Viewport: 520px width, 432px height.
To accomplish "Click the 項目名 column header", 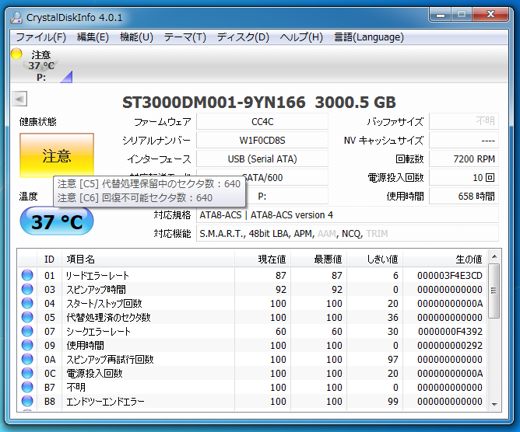I will point(148,259).
